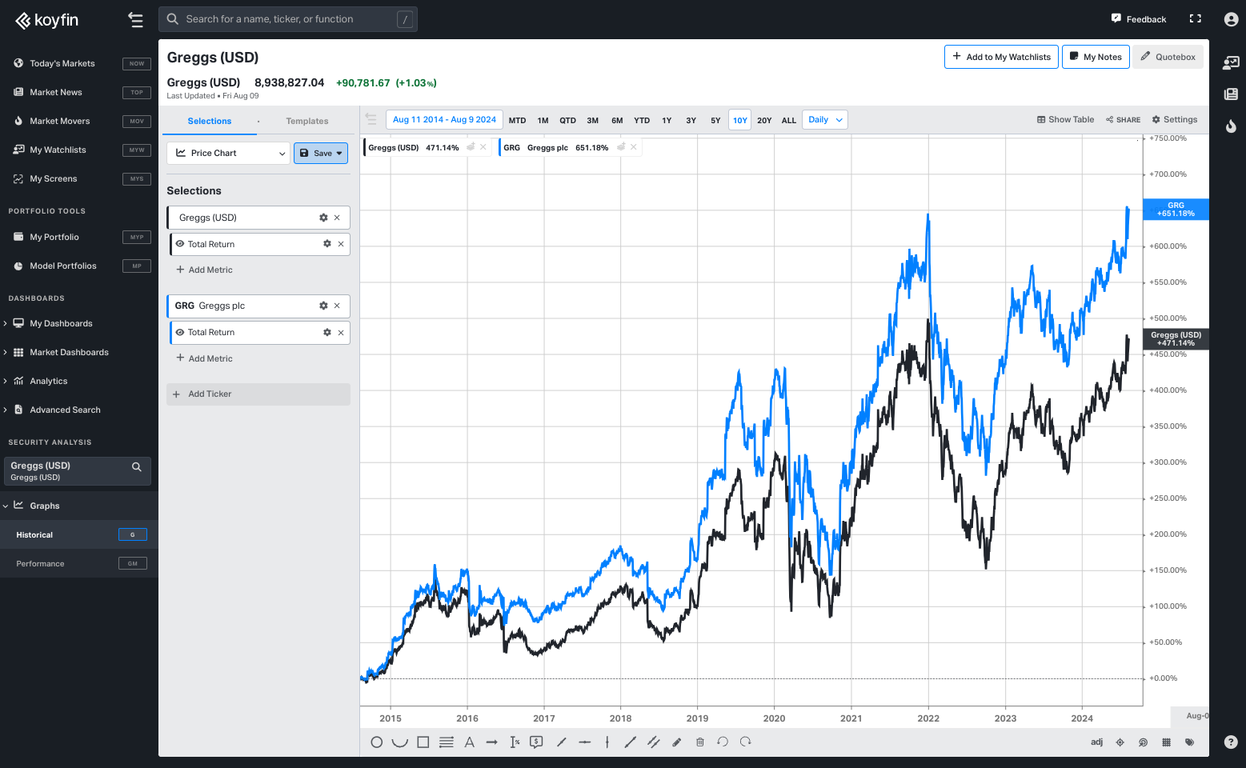Click Add Ticker button
The width and height of the screenshot is (1246, 768).
258,394
